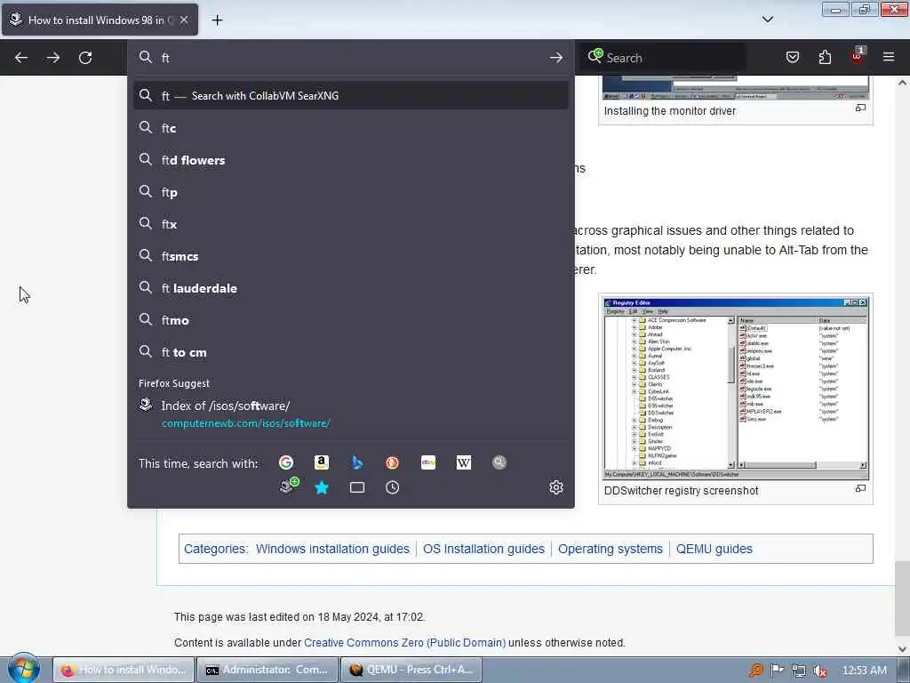This screenshot has height=683, width=910.
Task: Click the page scrollbar up arrow
Action: click(x=902, y=83)
